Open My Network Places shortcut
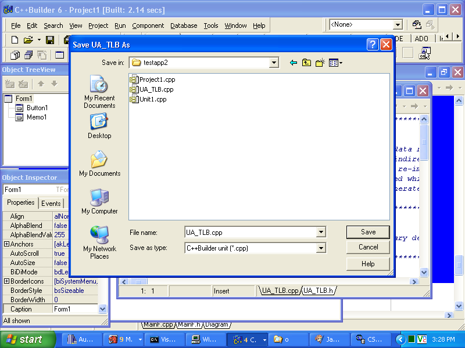465x348 pixels. pyautogui.click(x=99, y=242)
